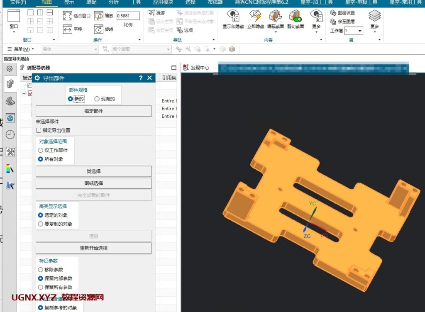Click the Immediate Hide (立即隐藏) icon

pyautogui.click(x=255, y=16)
